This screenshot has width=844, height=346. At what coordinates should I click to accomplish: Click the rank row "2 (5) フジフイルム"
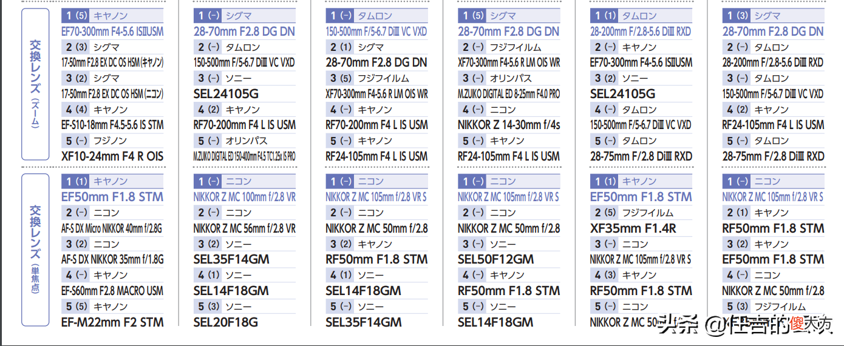pyautogui.click(x=641, y=213)
